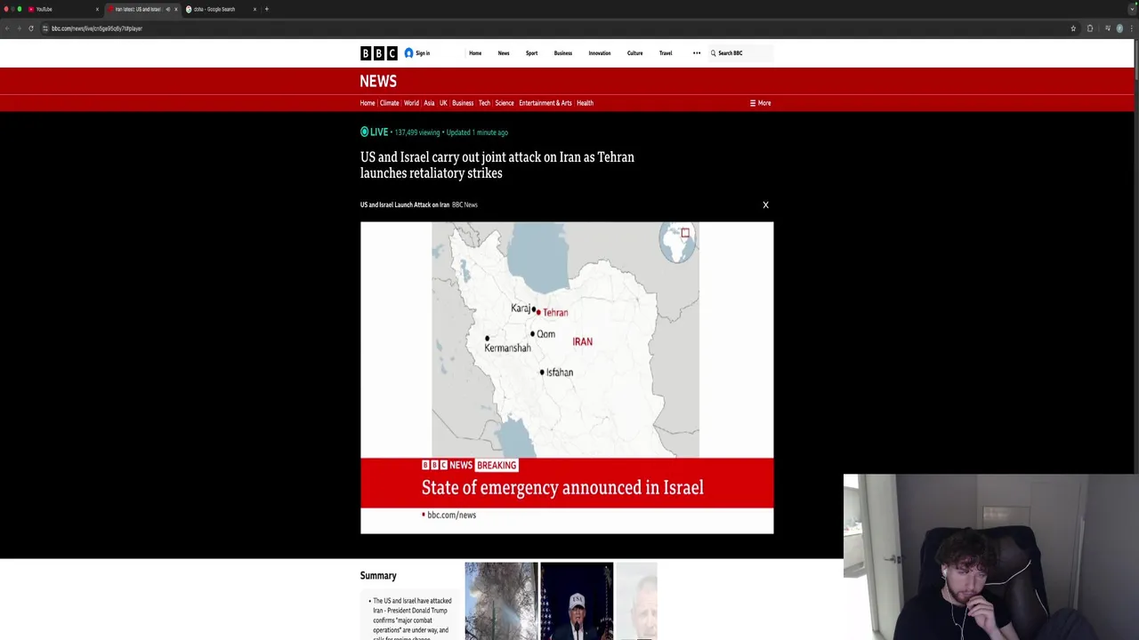Click the Sign in account icon
Screen dimensions: 1139x640
point(408,53)
